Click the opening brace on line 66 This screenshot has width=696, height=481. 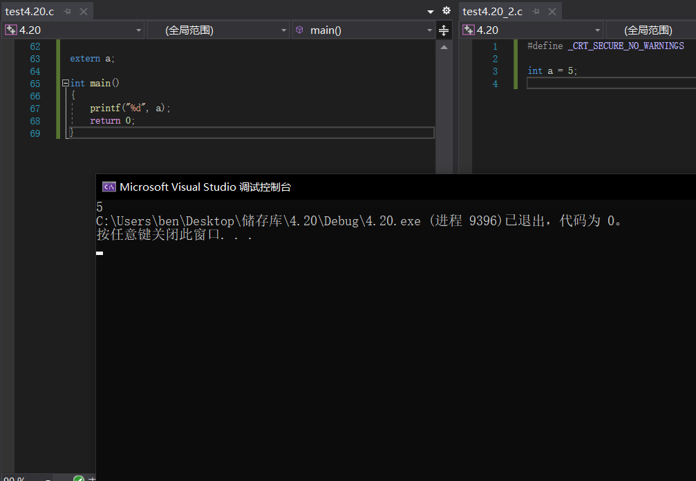point(73,95)
